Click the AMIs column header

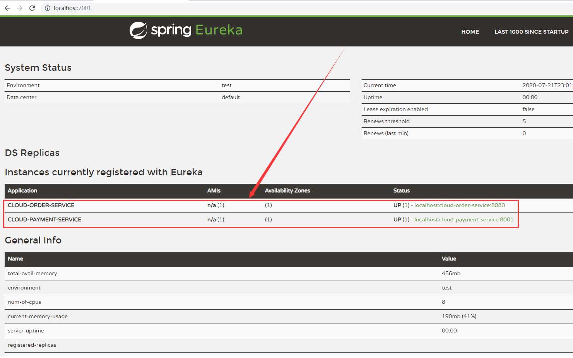(214, 190)
